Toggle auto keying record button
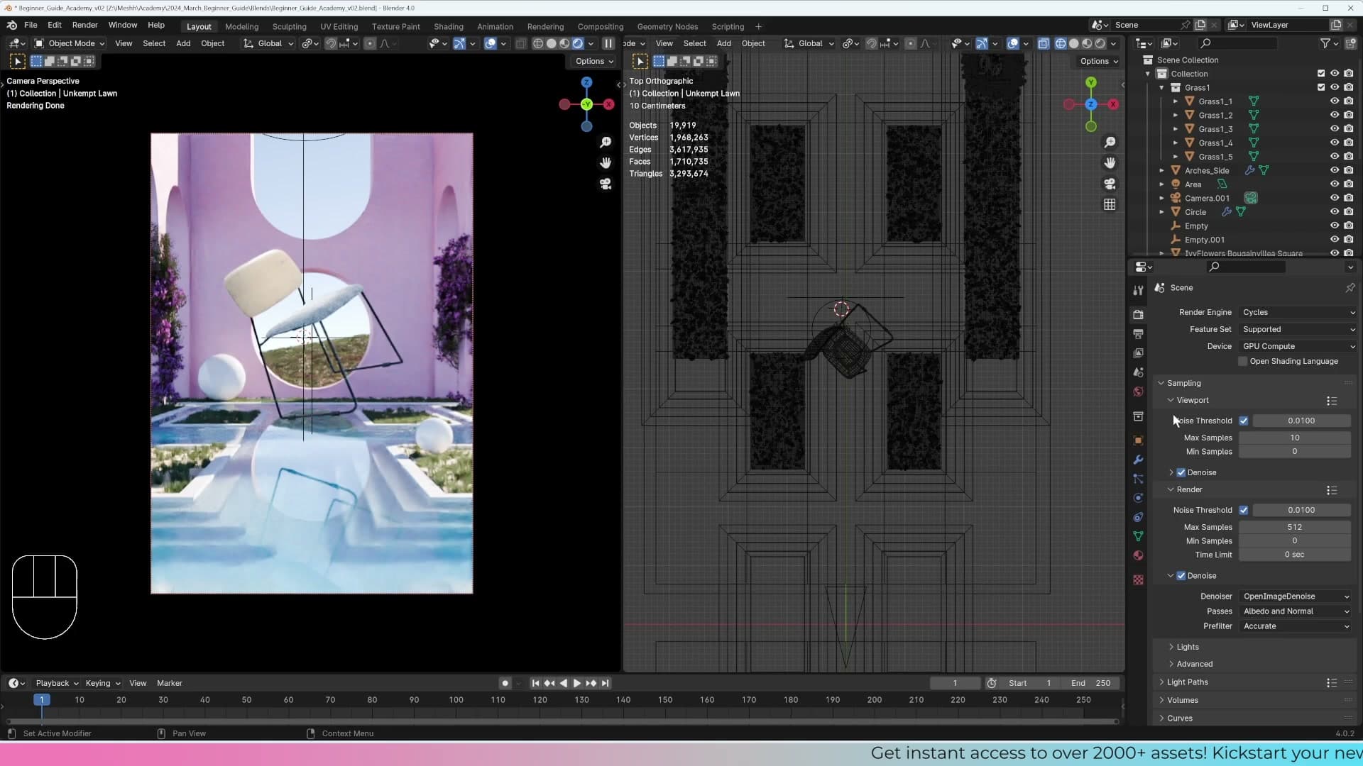 pos(505,683)
